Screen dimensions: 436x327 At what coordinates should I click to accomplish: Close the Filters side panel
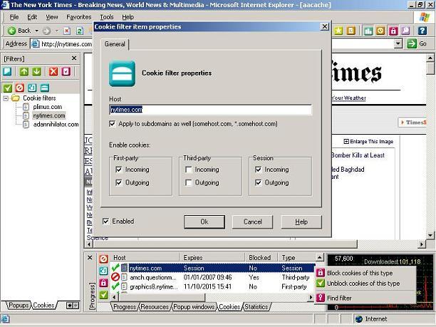click(x=74, y=58)
